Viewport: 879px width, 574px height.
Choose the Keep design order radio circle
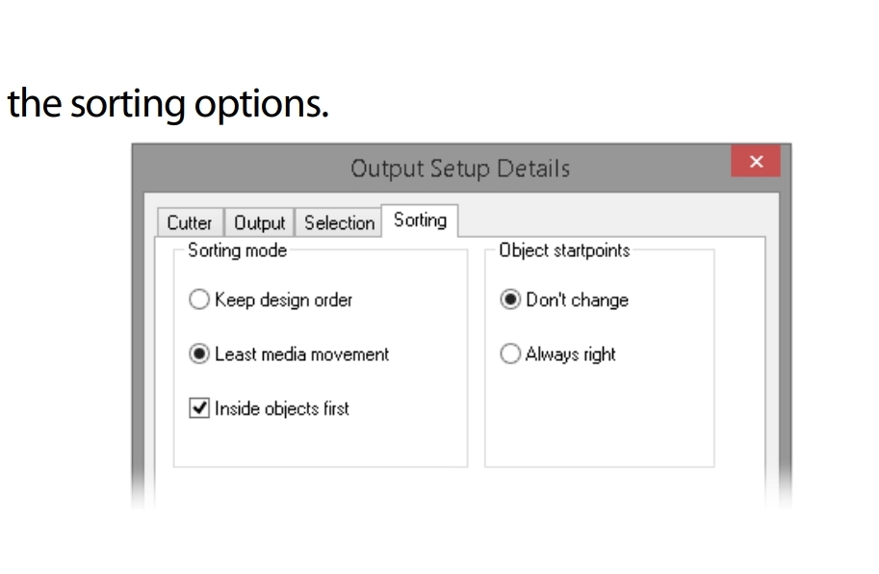(199, 300)
